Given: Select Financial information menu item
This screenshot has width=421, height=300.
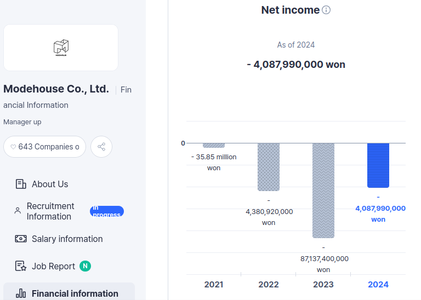Looking at the screenshot, I should pos(69,292).
